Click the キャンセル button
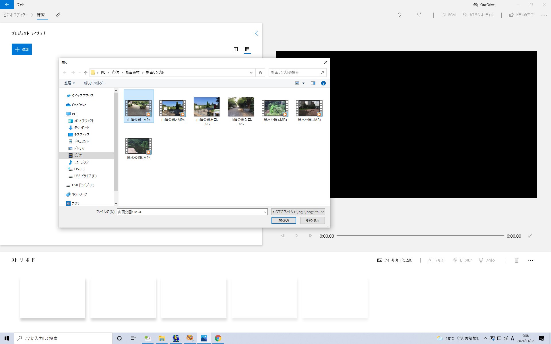Viewport: 551px width, 344px height. [x=312, y=220]
